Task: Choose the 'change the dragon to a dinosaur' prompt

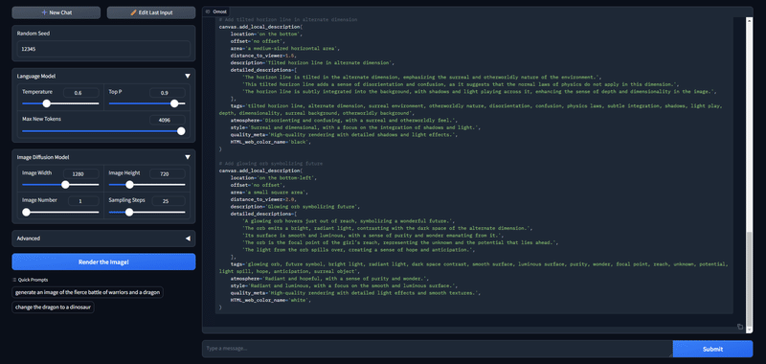Action: [x=53, y=307]
